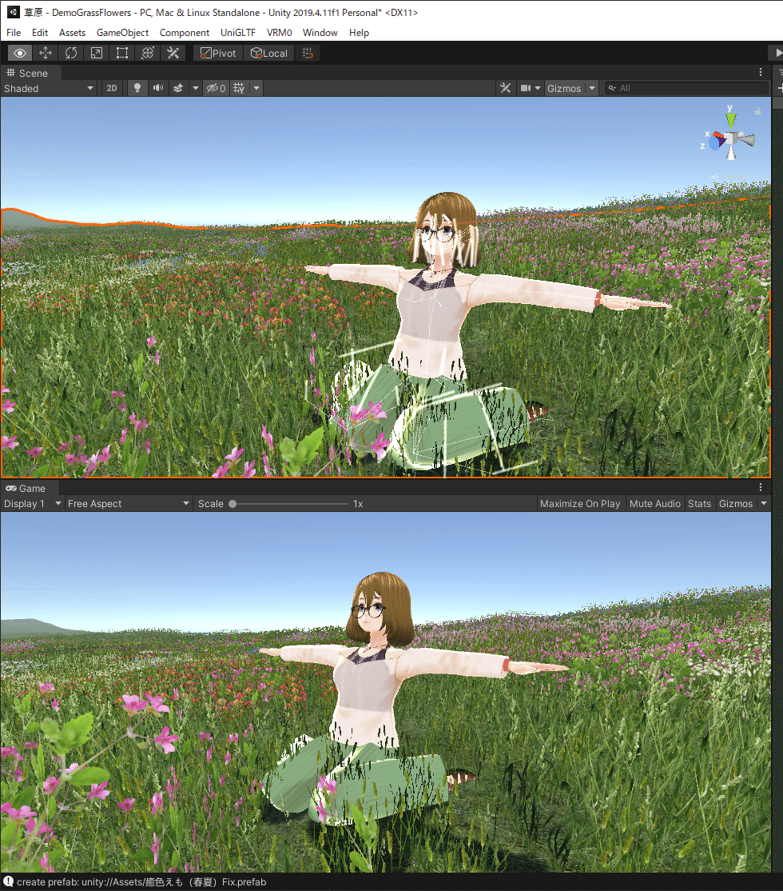Open Game Gizmos dropdown arrow
This screenshot has width=783, height=891.
[764, 503]
